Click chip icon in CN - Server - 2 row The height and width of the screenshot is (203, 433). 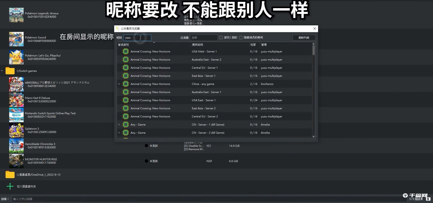(x=126, y=133)
